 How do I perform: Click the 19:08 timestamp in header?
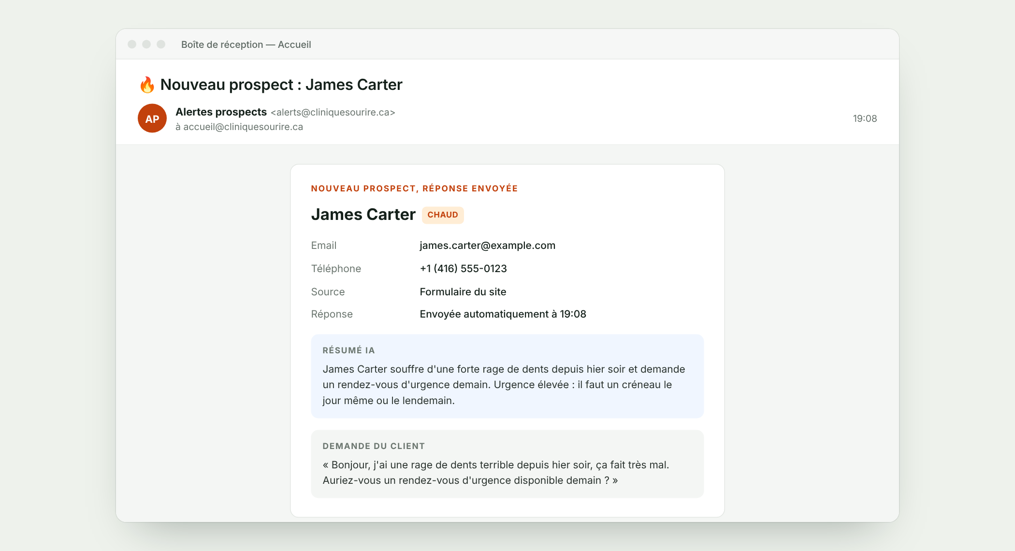pos(865,118)
